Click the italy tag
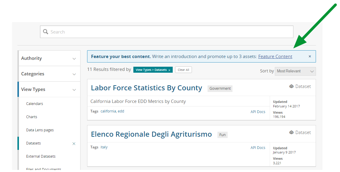Viewport: 340px width, 172px height. tap(104, 147)
